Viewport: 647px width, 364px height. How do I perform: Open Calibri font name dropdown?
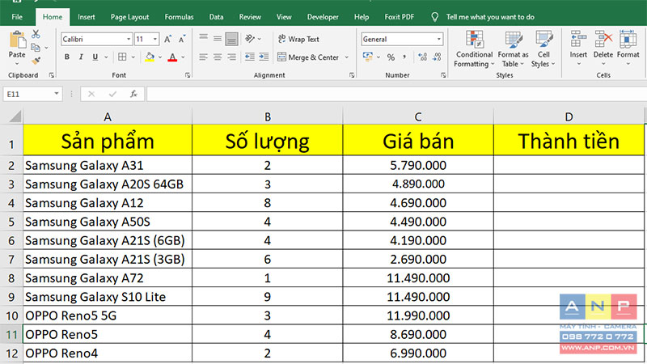pos(129,39)
